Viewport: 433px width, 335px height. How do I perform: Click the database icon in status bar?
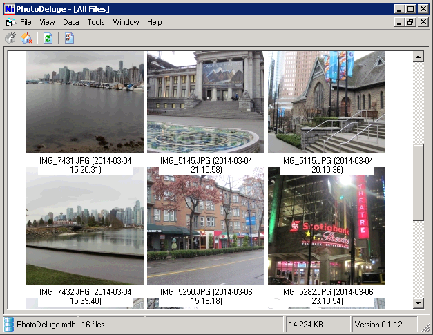(x=8, y=324)
